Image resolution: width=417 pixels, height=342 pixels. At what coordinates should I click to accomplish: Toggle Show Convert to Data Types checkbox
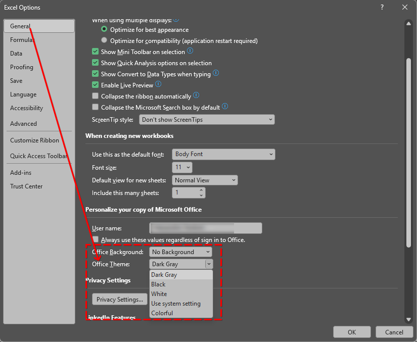[x=95, y=74]
